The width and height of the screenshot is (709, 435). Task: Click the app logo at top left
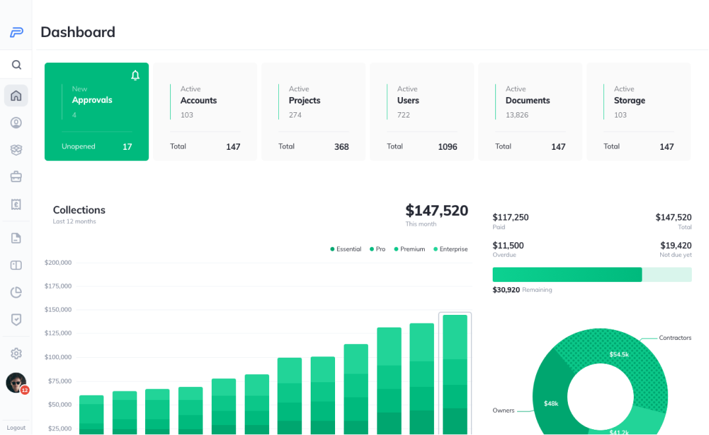16,32
